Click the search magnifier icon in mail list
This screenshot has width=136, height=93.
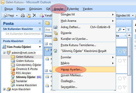(x=120, y=29)
